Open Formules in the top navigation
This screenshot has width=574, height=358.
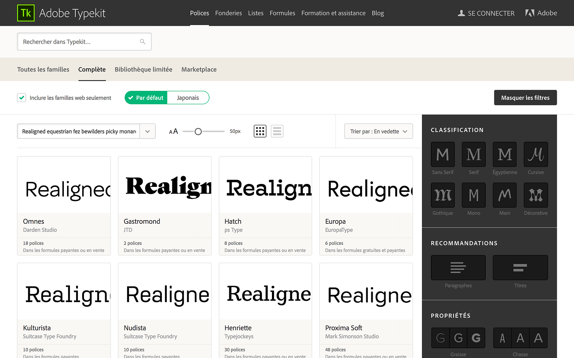click(282, 13)
